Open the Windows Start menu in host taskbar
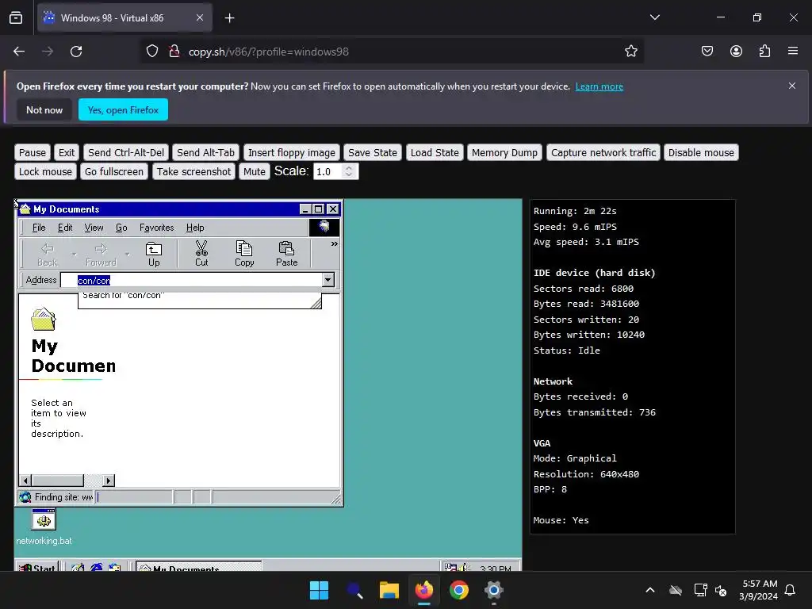This screenshot has height=609, width=812. (319, 590)
